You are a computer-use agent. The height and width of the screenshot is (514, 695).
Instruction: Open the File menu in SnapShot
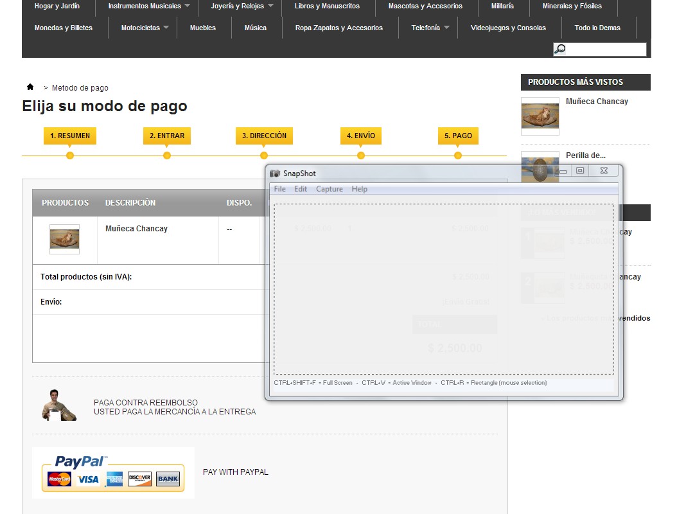[x=280, y=189]
